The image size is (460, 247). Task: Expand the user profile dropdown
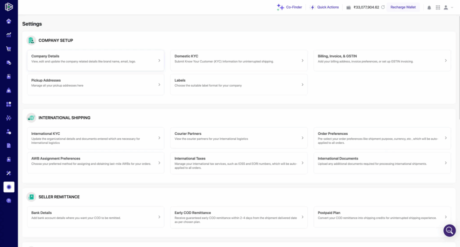[448, 8]
